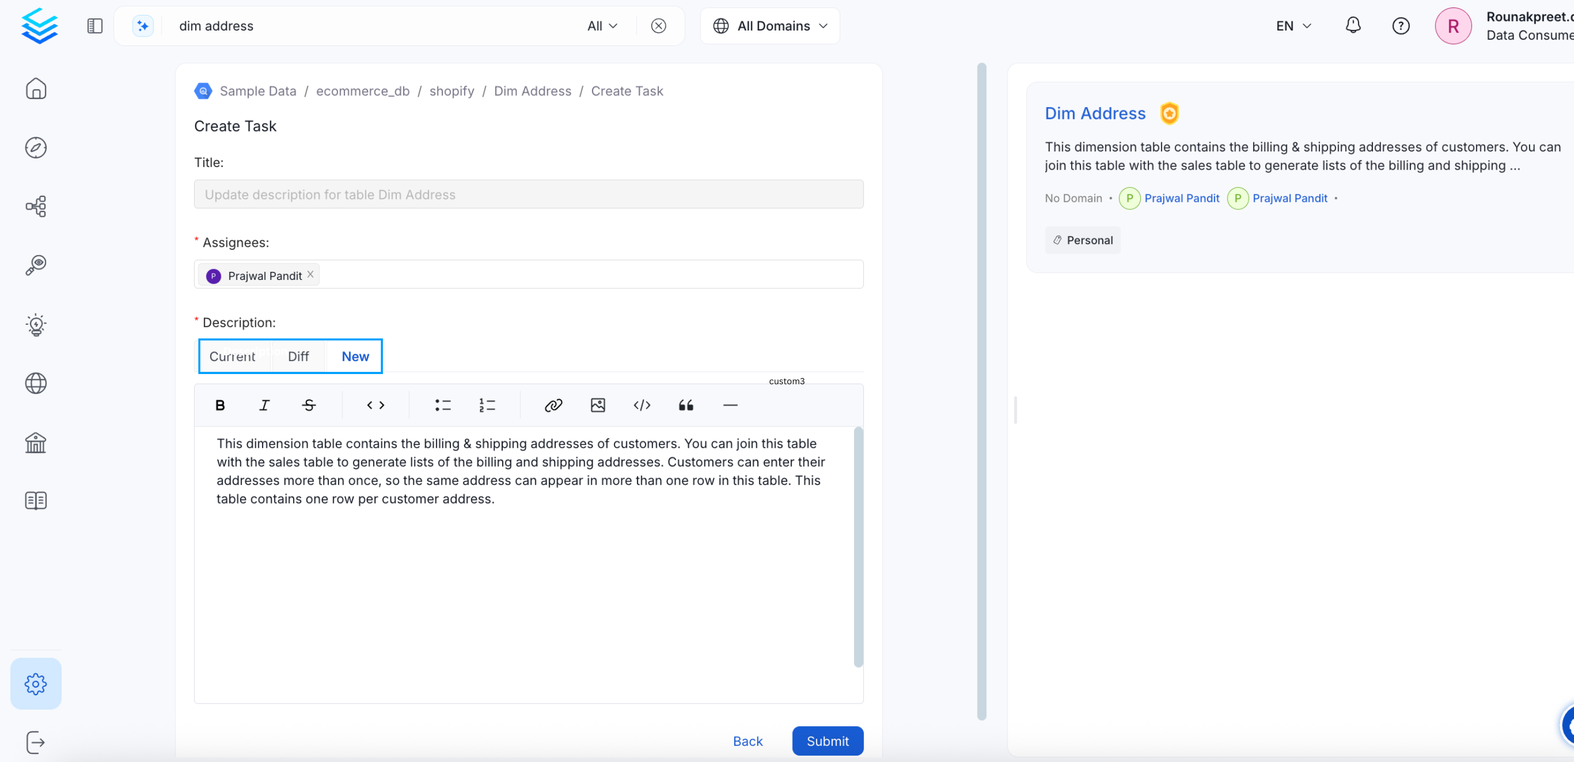The height and width of the screenshot is (762, 1574).
Task: Insert a link using the editor toolbar
Action: 553,405
